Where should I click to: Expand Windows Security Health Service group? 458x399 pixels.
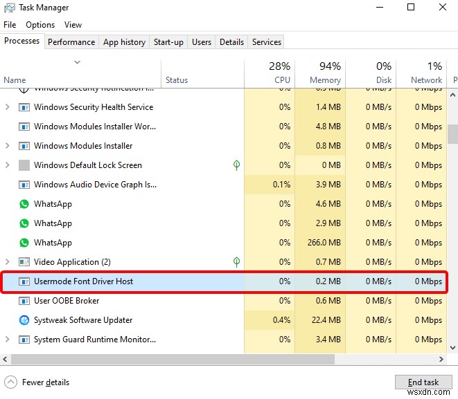point(8,107)
